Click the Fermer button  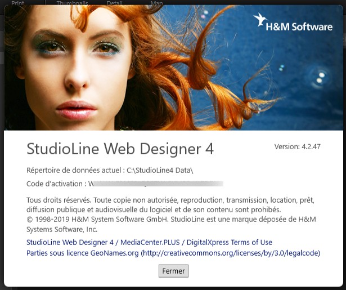(x=173, y=271)
